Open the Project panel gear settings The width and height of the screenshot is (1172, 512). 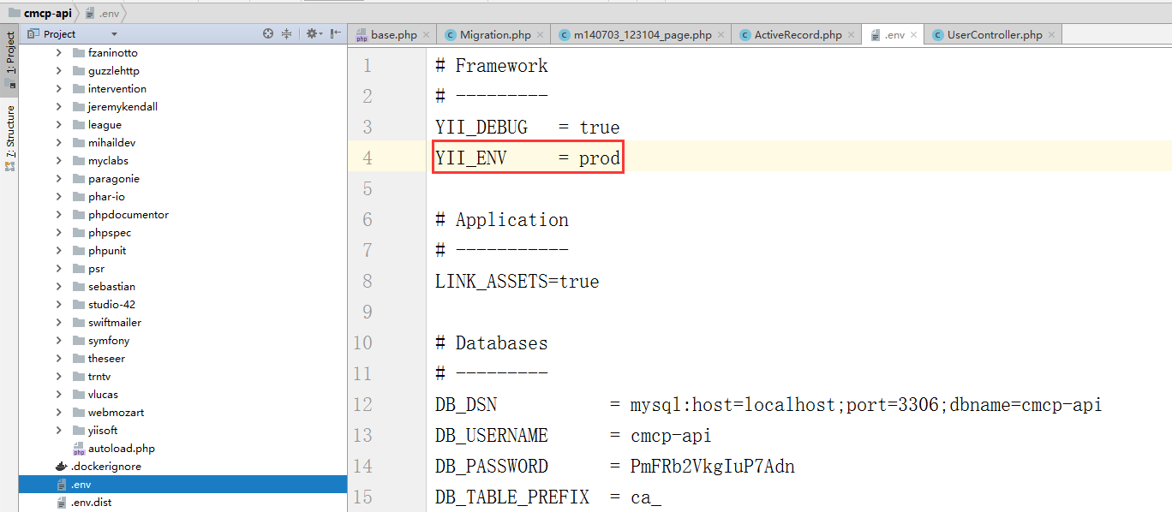(314, 33)
